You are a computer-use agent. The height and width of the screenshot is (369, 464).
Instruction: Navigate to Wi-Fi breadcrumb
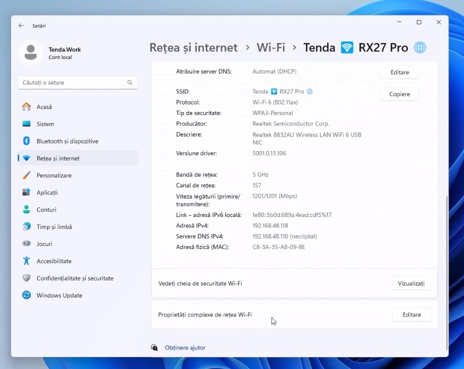[x=271, y=47]
